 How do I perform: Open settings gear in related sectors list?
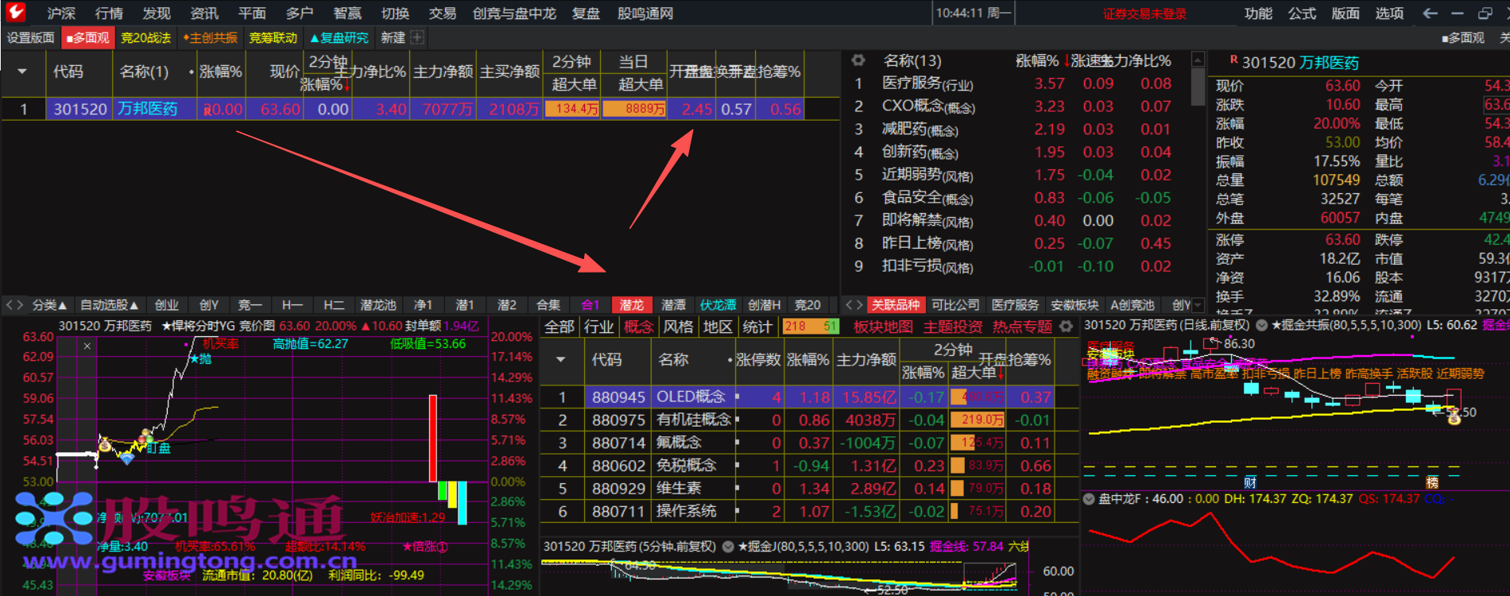pyautogui.click(x=858, y=60)
